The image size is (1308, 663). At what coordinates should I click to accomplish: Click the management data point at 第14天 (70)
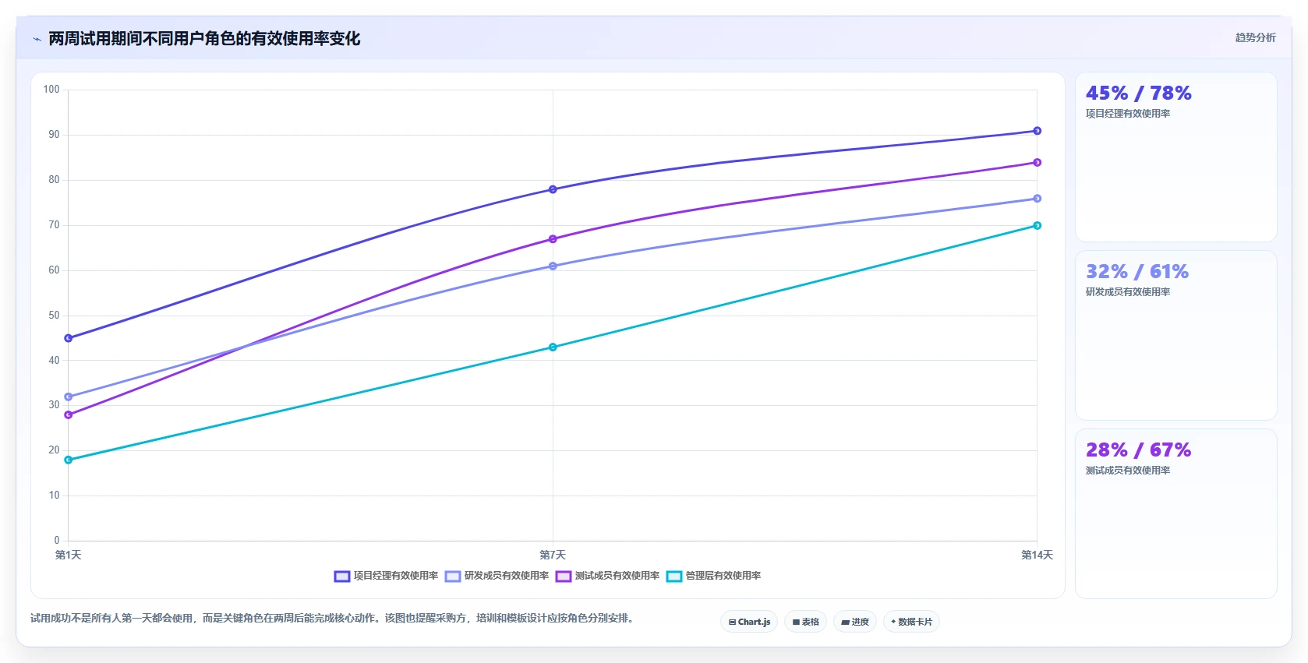pyautogui.click(x=1037, y=225)
